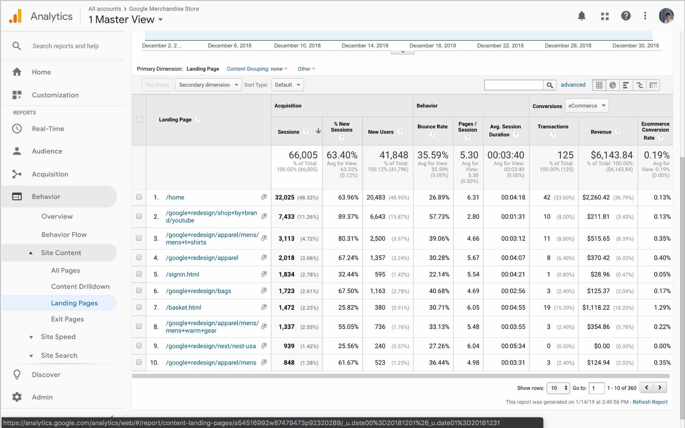
Task: Open Exit Pages report
Action: [67, 319]
